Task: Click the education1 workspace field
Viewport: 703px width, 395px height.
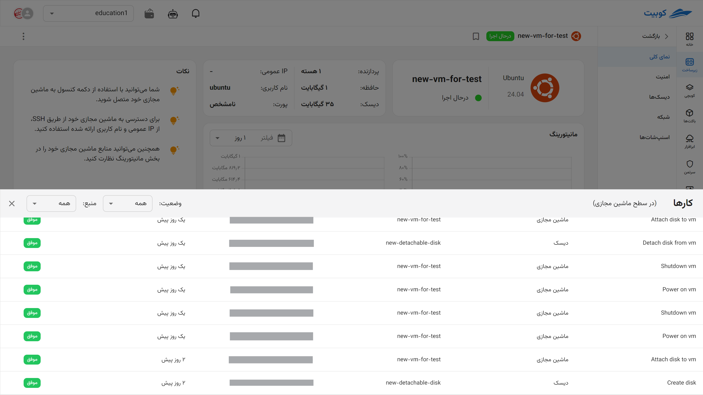Action: click(88, 13)
